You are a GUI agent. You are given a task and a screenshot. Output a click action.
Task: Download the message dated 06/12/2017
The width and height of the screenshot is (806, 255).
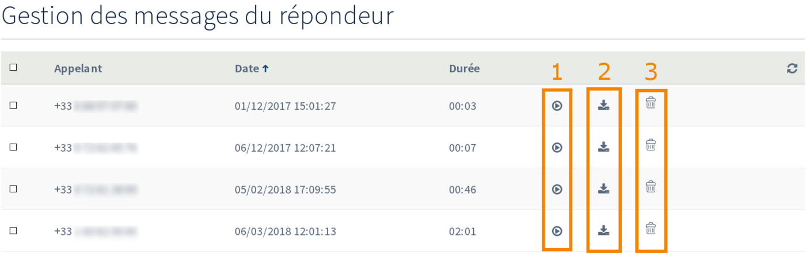click(603, 147)
